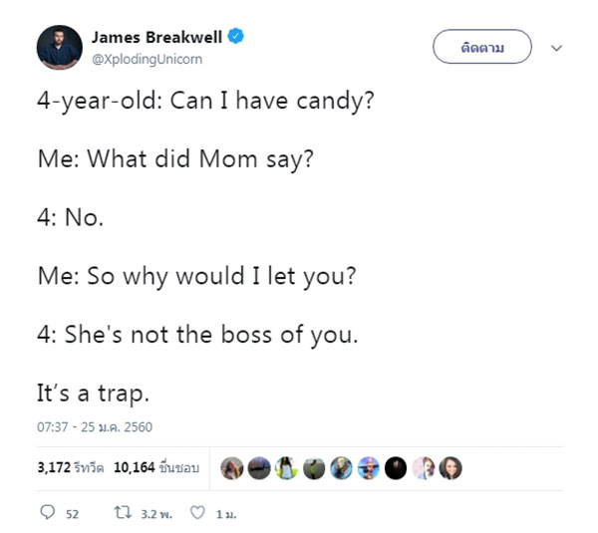Image resolution: width=598 pixels, height=533 pixels.
Task: Click the reply count 52
Action: point(72,514)
